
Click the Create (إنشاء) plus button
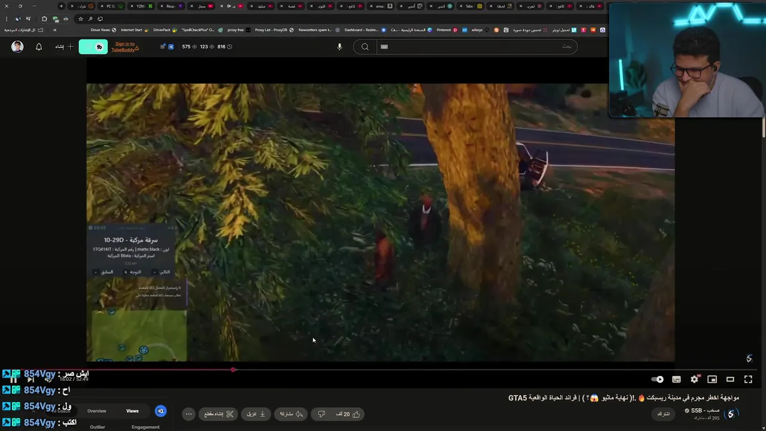point(65,47)
